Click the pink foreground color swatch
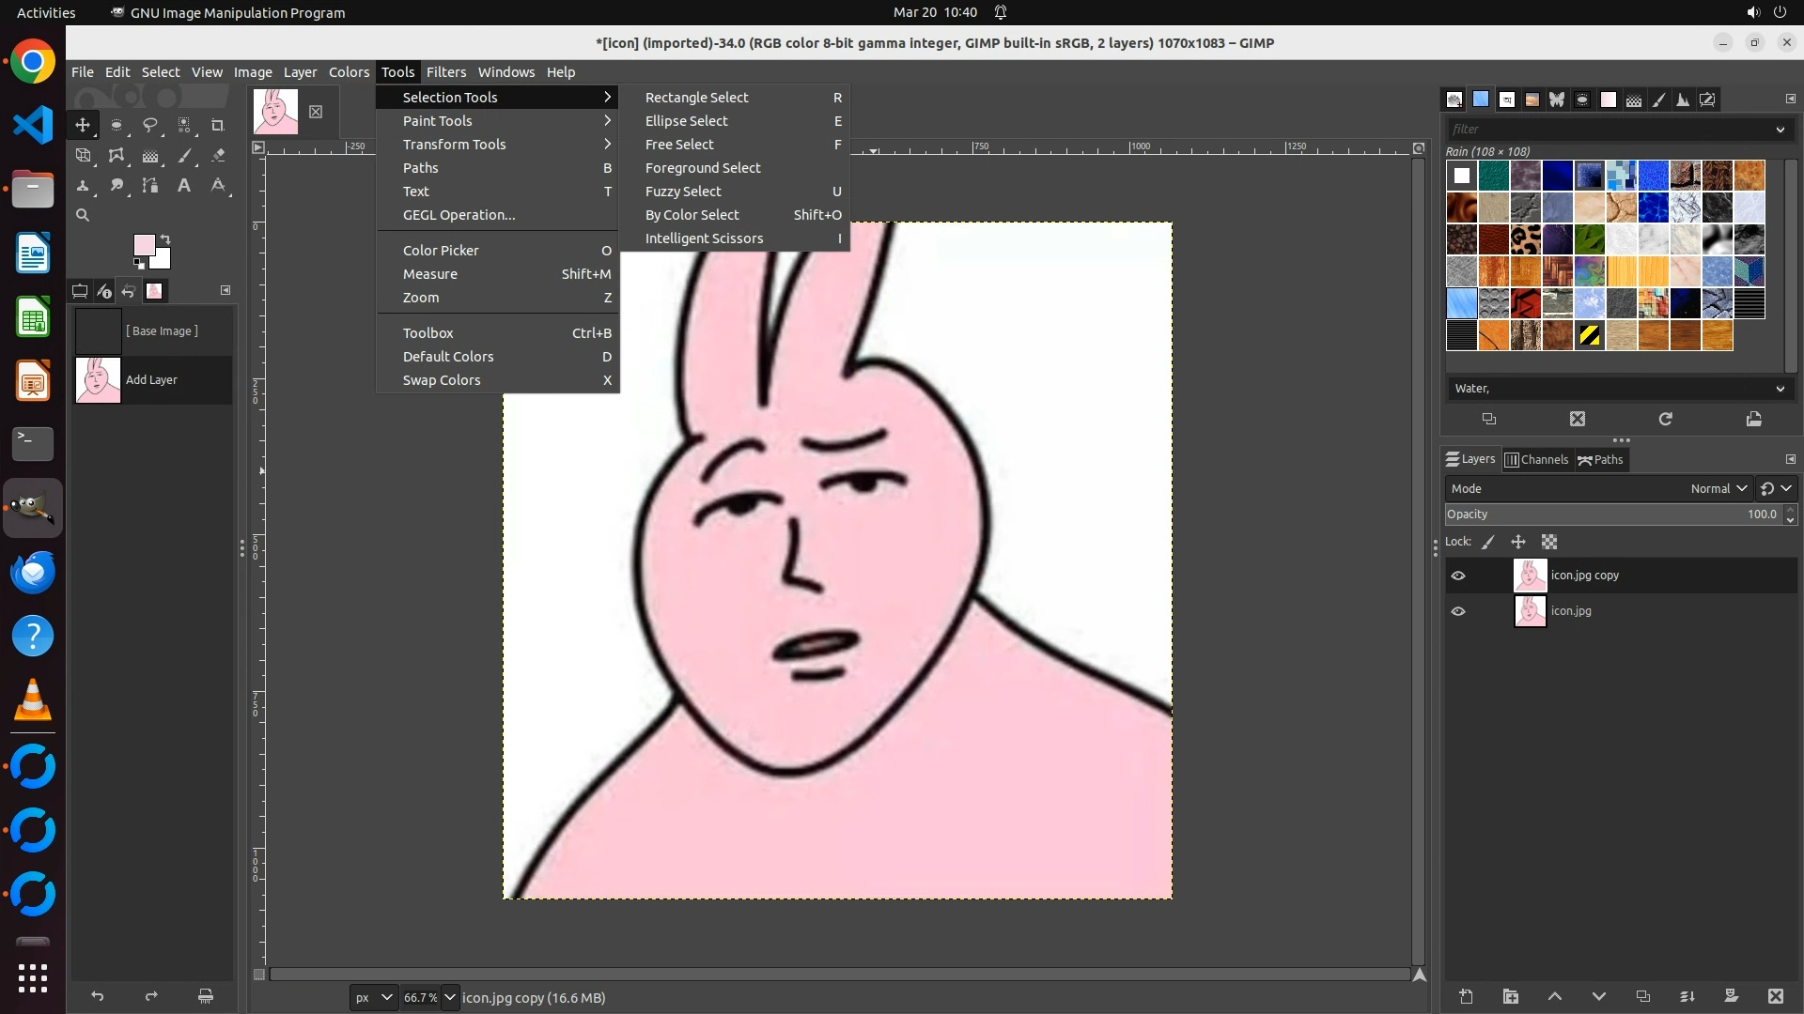Viewport: 1804px width, 1014px height. coord(144,245)
